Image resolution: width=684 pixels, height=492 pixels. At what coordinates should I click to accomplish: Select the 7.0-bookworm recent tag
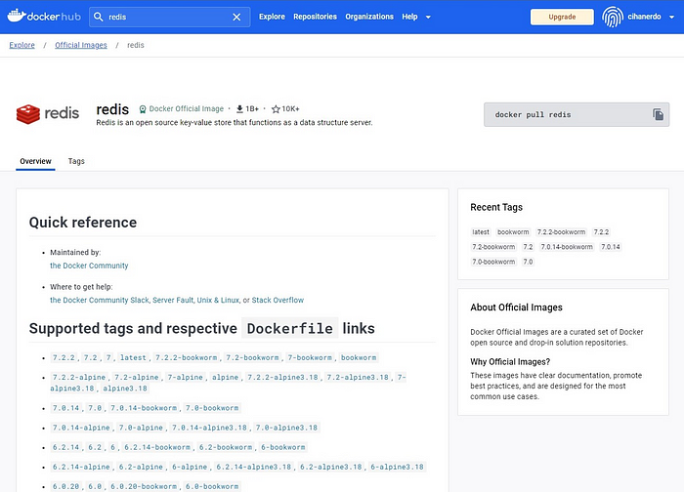click(493, 262)
